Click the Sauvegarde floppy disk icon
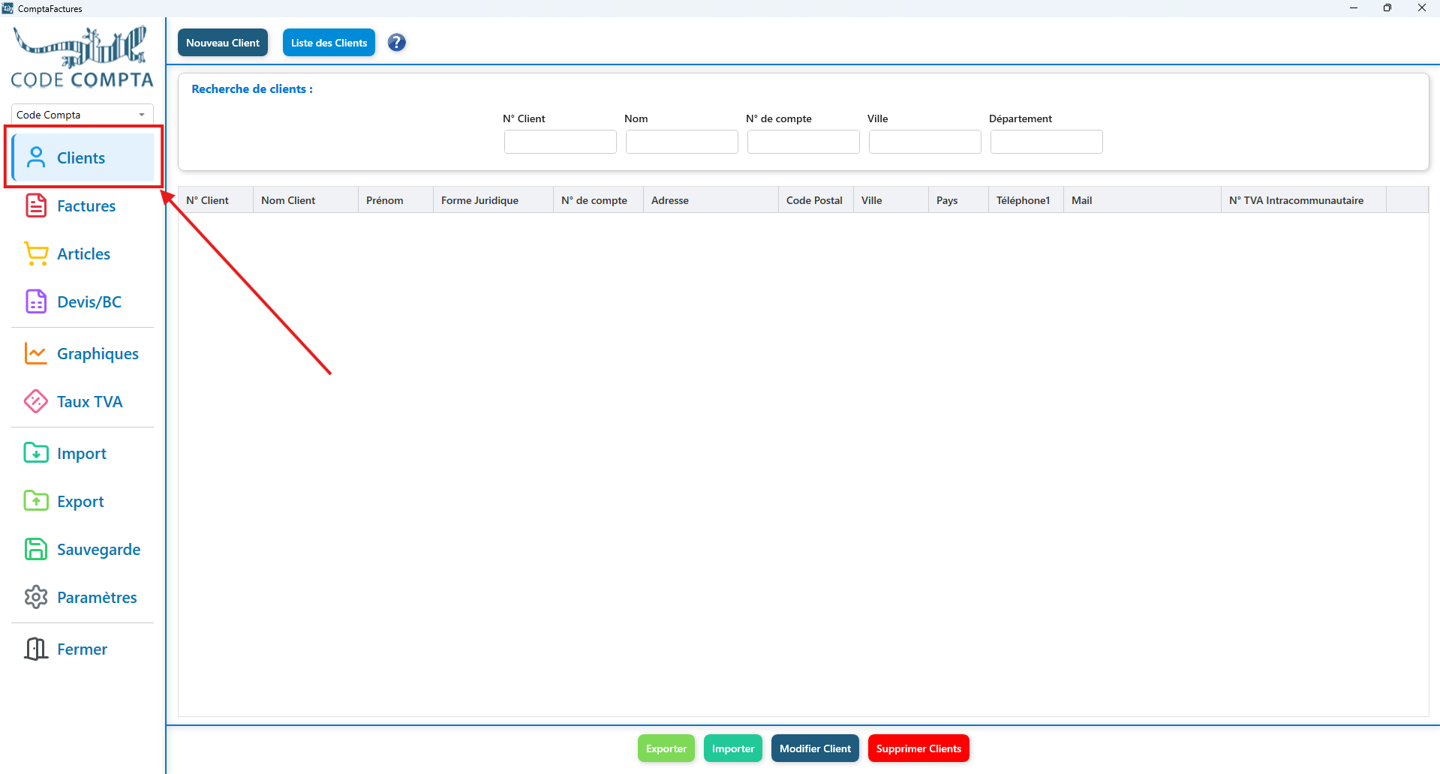This screenshot has height=774, width=1440. [36, 549]
